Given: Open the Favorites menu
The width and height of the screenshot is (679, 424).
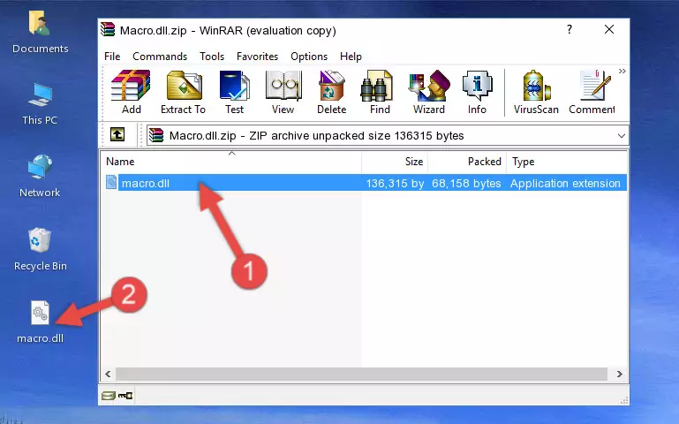Looking at the screenshot, I should point(257,57).
